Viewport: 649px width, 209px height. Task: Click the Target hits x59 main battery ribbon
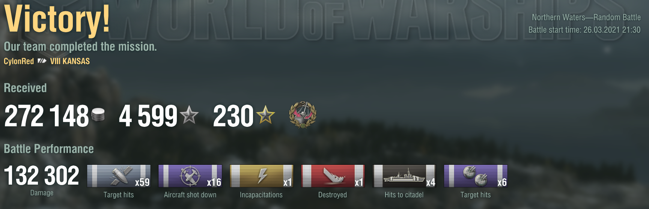(x=119, y=176)
